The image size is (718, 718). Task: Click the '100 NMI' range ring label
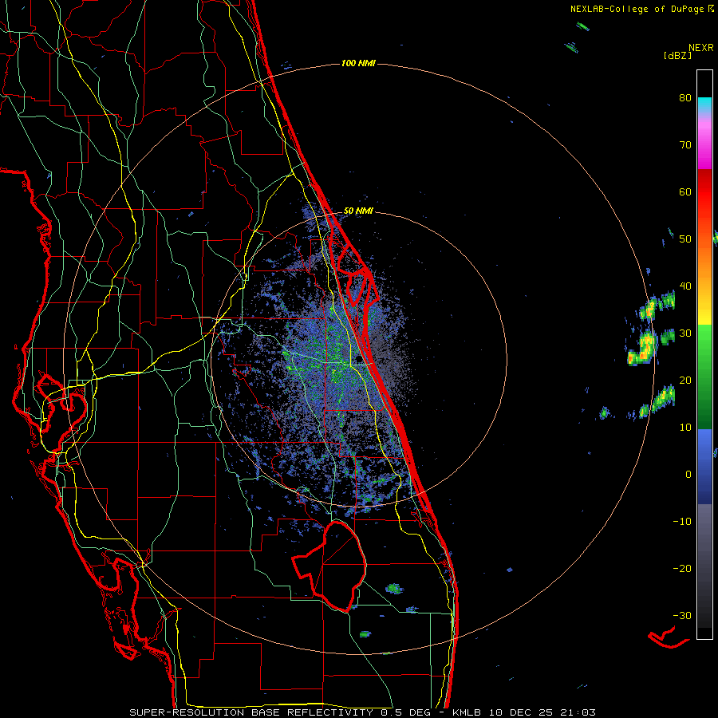coord(358,63)
